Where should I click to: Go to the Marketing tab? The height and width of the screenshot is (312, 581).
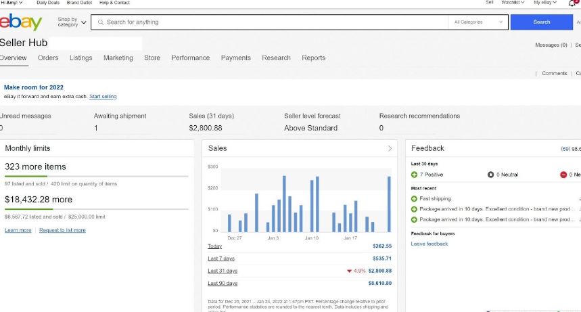(118, 58)
